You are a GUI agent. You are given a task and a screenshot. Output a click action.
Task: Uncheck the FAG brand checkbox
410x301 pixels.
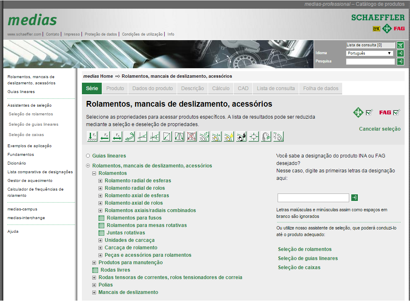tap(397, 112)
